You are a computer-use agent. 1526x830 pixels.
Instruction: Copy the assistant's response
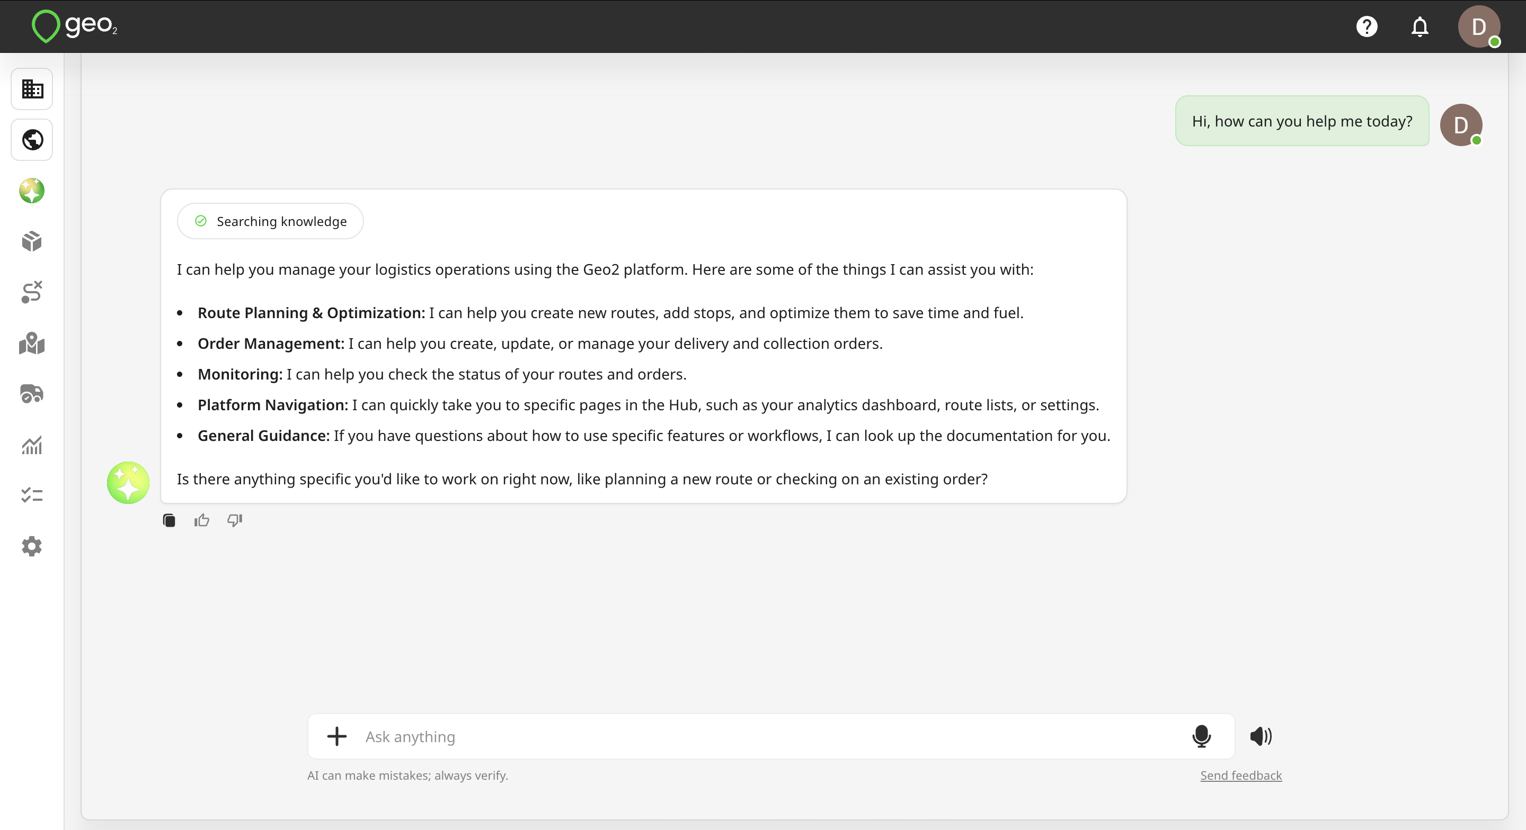pos(169,520)
